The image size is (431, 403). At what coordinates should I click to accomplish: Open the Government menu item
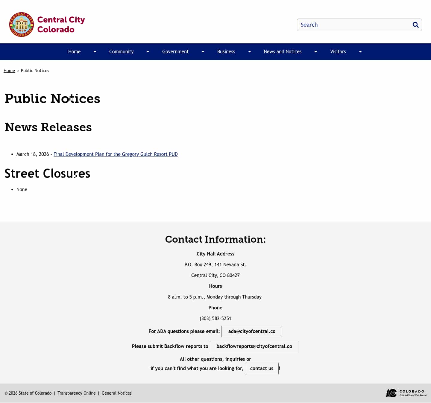(175, 51)
